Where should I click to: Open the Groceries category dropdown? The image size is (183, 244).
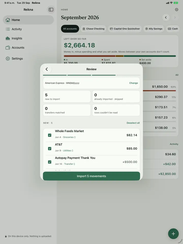[69, 137]
